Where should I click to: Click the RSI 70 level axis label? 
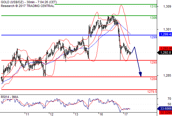[169, 99]
